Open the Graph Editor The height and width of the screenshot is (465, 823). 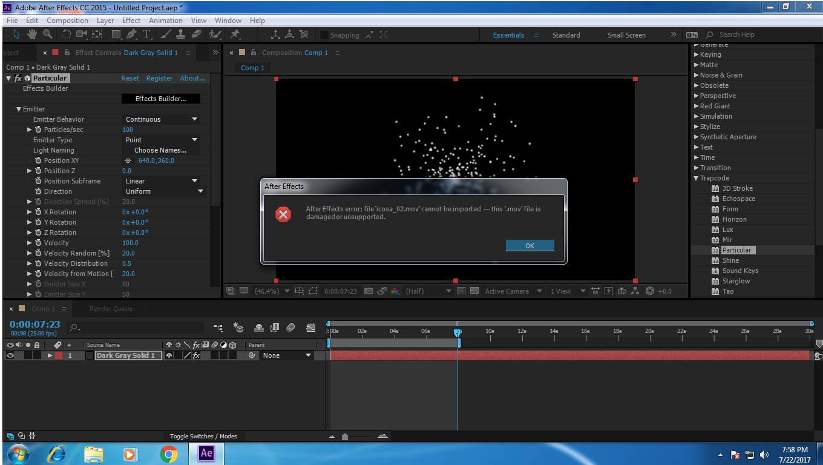click(x=311, y=328)
